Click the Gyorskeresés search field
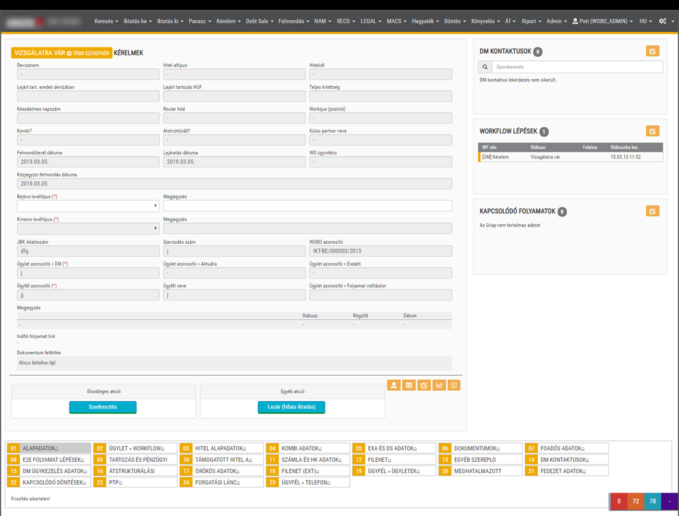 tap(577, 67)
